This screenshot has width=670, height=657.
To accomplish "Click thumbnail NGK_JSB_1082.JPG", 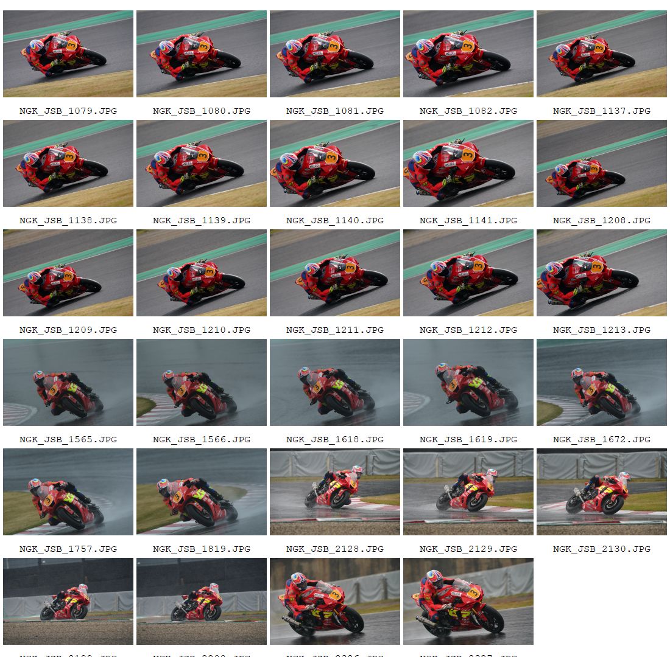I will (468, 54).
